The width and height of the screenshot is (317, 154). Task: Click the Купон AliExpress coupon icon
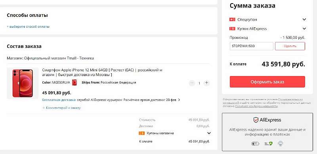coord(232,29)
